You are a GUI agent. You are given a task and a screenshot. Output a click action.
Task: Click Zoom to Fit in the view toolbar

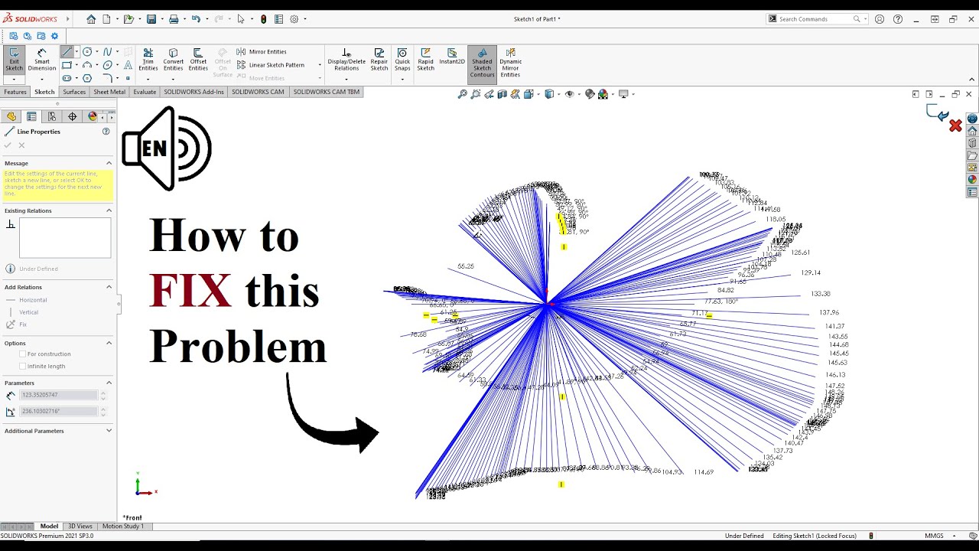point(462,94)
